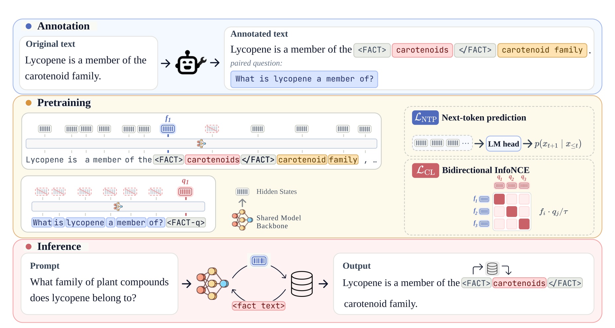This screenshot has width=615, height=328.
Task: Click the yellow 'carotenoid family' token
Action: tap(542, 50)
